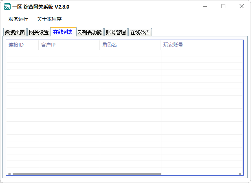Switch to the 网关设置 tab

[39, 32]
